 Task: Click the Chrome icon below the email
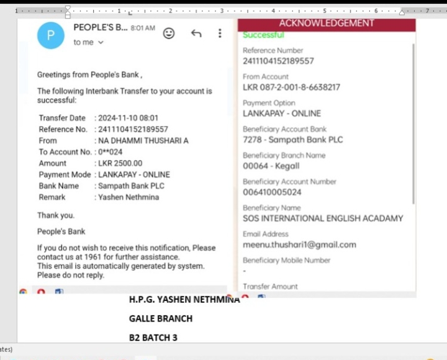pos(24,292)
